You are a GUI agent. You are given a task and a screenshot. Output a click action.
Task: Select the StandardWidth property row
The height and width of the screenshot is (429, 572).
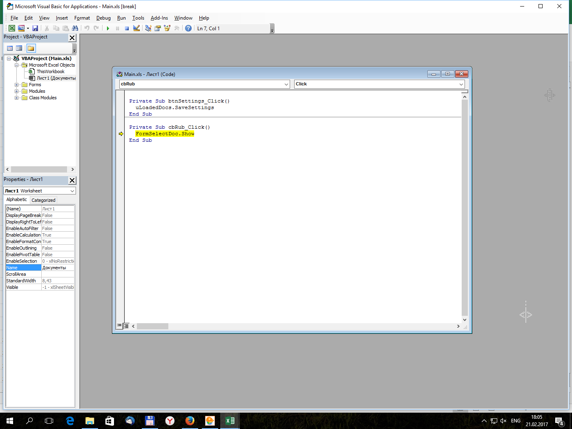click(40, 281)
